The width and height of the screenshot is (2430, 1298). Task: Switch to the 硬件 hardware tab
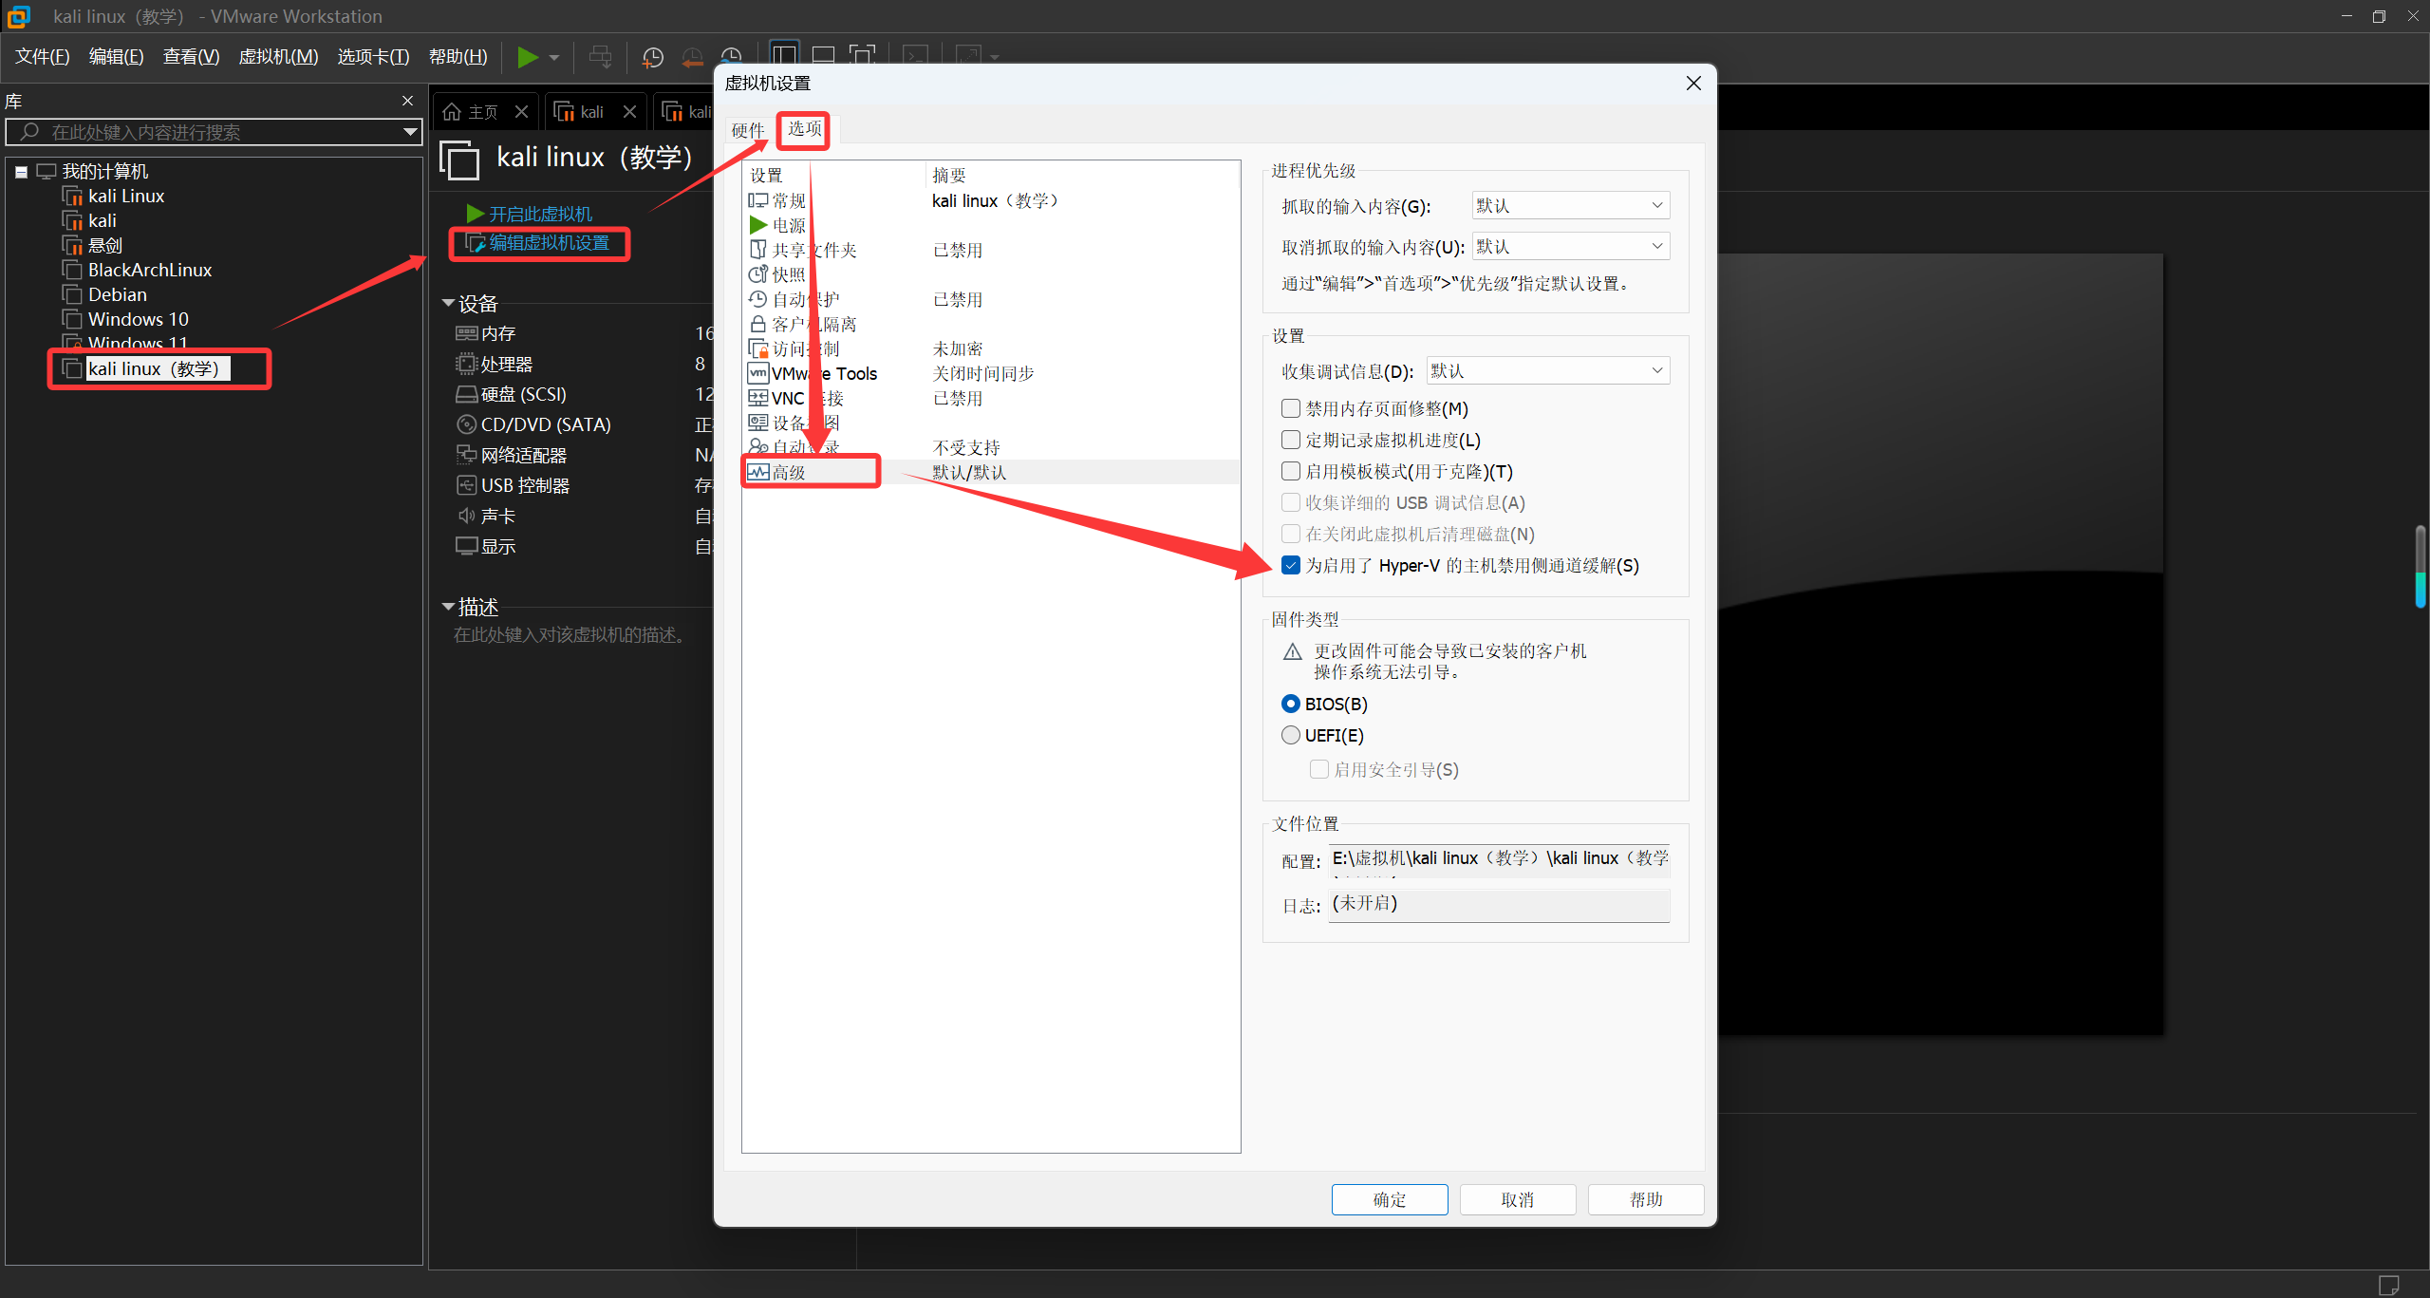(x=748, y=130)
